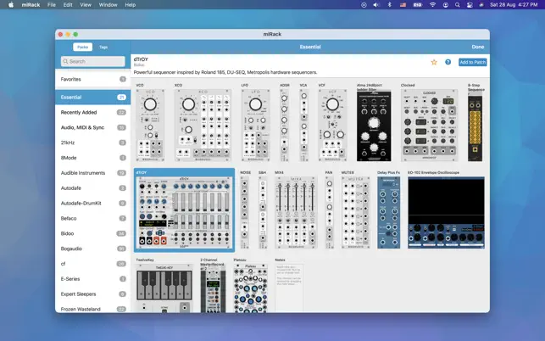Open the Audible Instruments pack
This screenshot has width=545, height=341.
coord(92,173)
